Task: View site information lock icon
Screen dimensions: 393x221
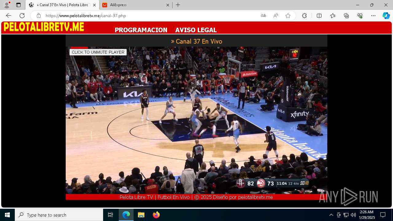Action: coord(39,16)
